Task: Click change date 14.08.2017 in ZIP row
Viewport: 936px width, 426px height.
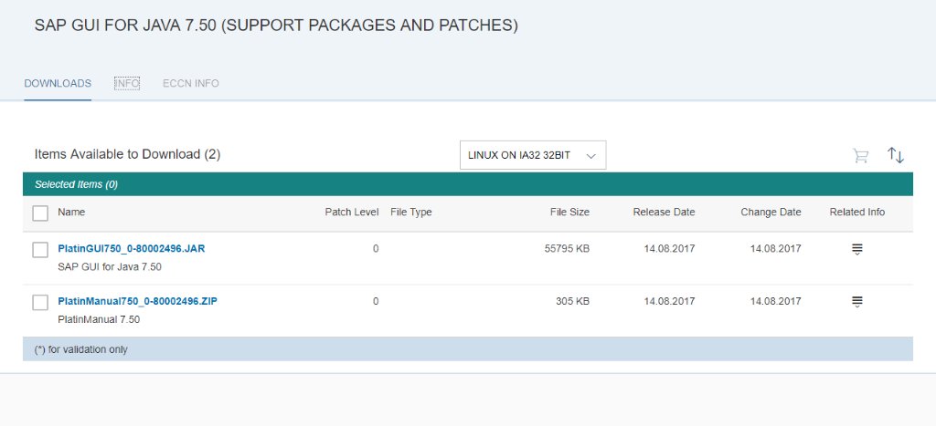Action: 775,301
